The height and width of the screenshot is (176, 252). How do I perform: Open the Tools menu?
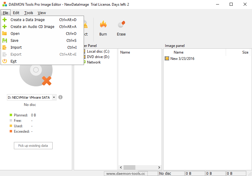[x=29, y=13]
